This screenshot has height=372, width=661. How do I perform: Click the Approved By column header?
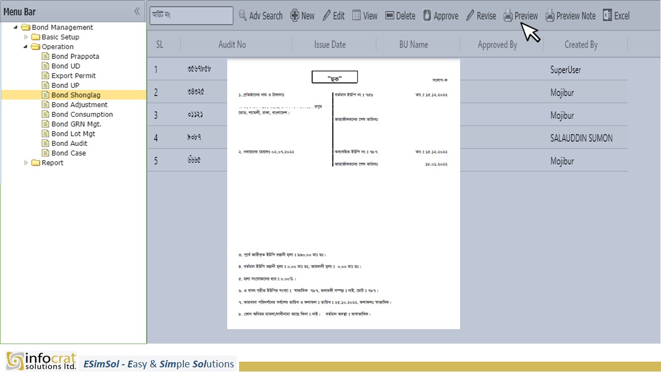click(497, 44)
